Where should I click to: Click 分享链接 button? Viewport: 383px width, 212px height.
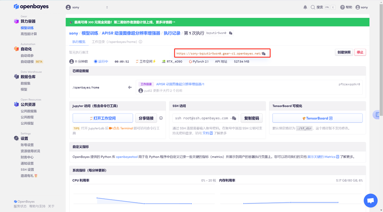146,118
